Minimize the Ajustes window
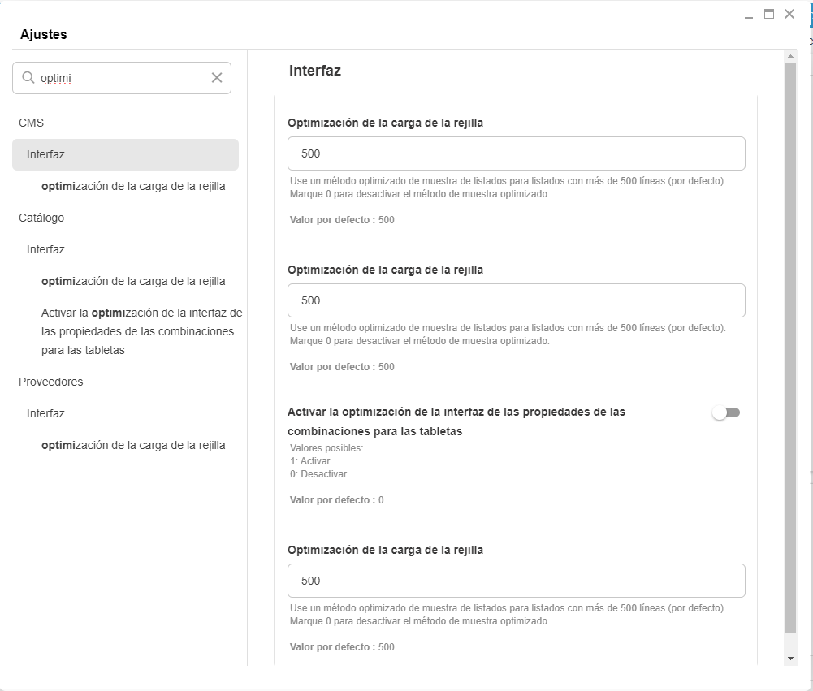 tap(748, 15)
